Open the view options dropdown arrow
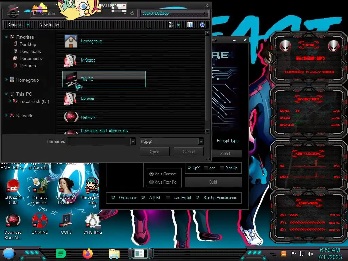Screen dimensions: 348x261 click(x=178, y=25)
